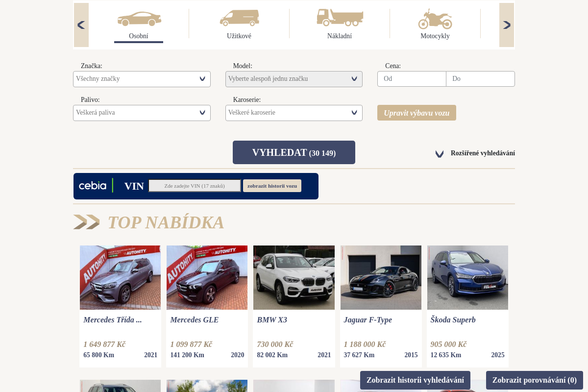Open the BMW X3 title link
Viewport: 588px width, 392px height.
point(272,320)
